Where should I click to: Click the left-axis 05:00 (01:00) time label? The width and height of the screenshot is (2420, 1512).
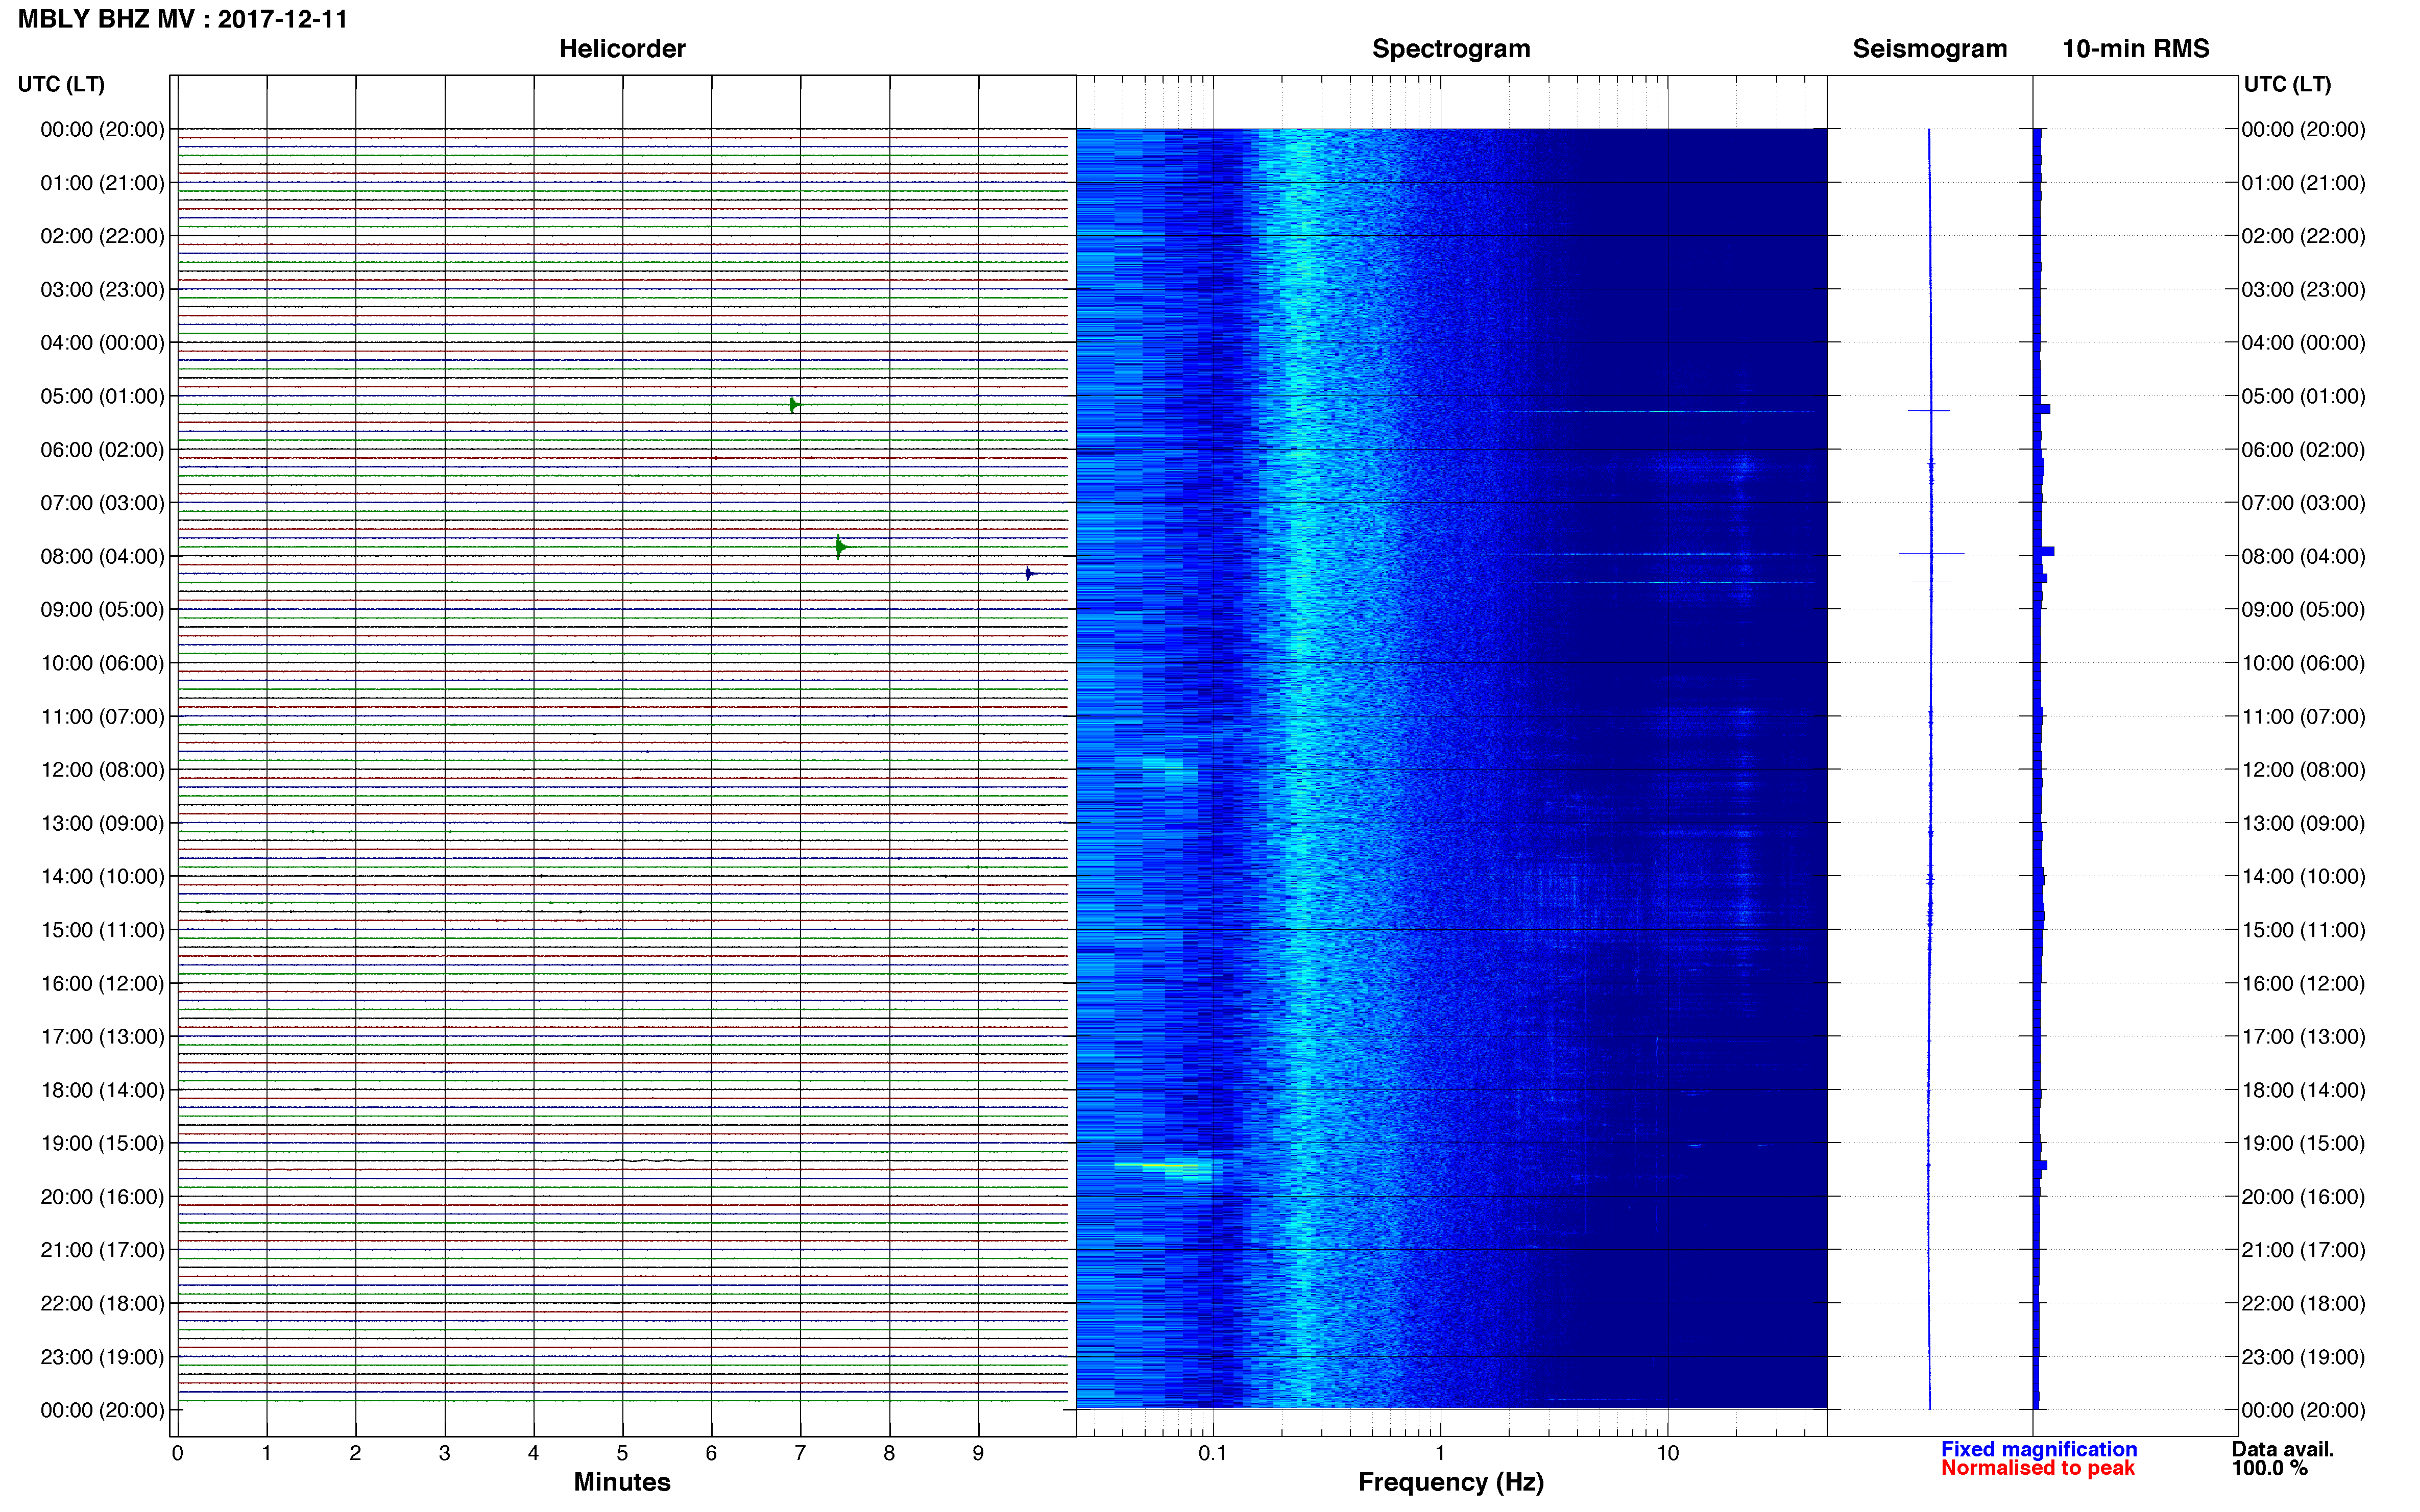point(102,396)
